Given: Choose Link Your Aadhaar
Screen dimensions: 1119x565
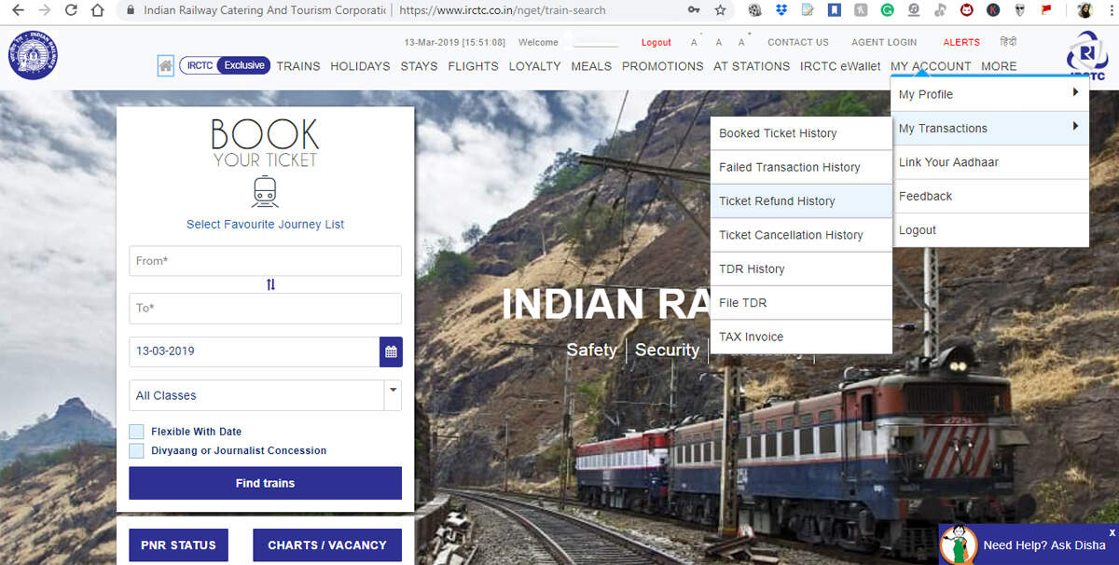Looking at the screenshot, I should tap(990, 162).
